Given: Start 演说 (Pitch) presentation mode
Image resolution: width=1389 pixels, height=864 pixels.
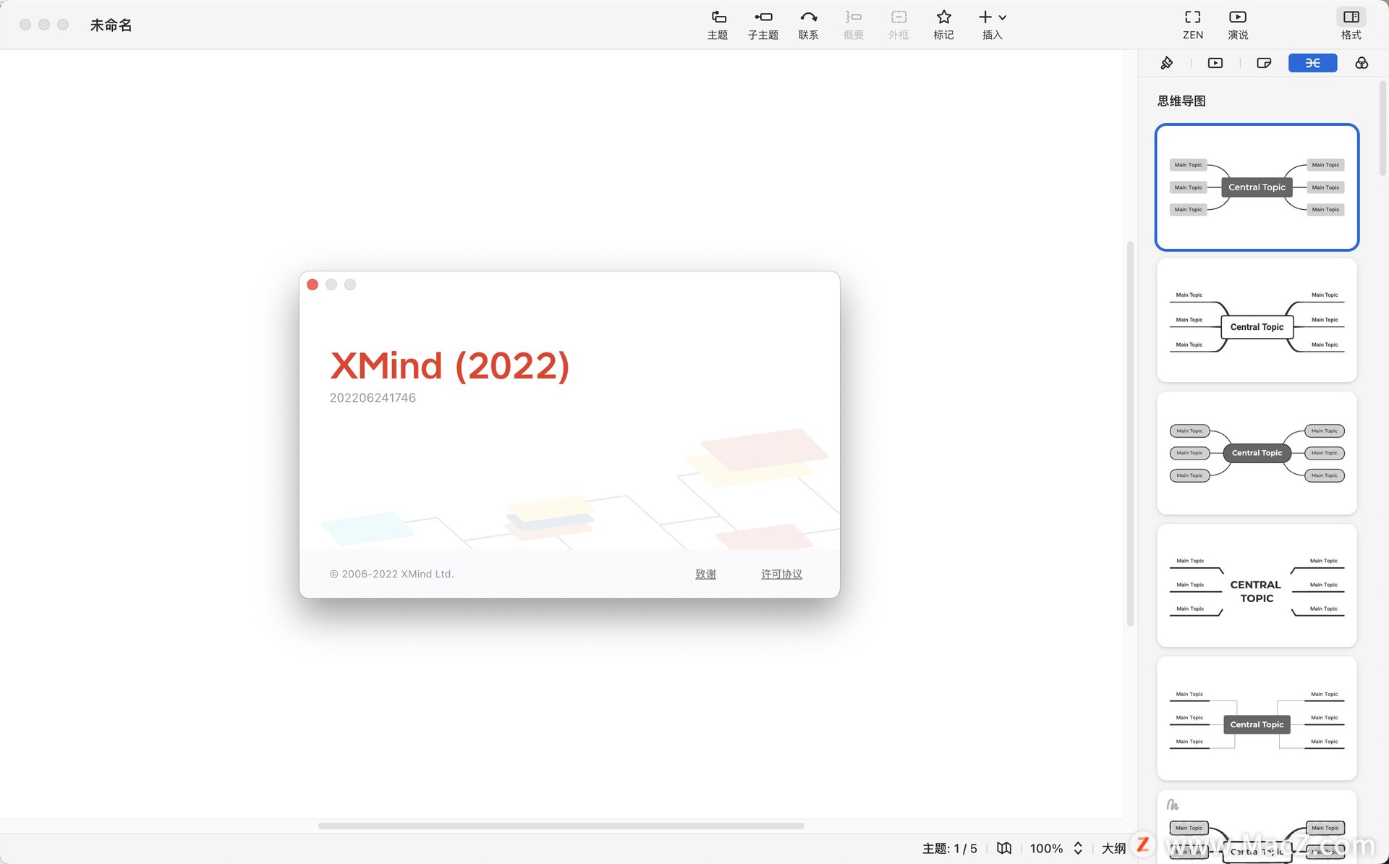Looking at the screenshot, I should [1237, 24].
